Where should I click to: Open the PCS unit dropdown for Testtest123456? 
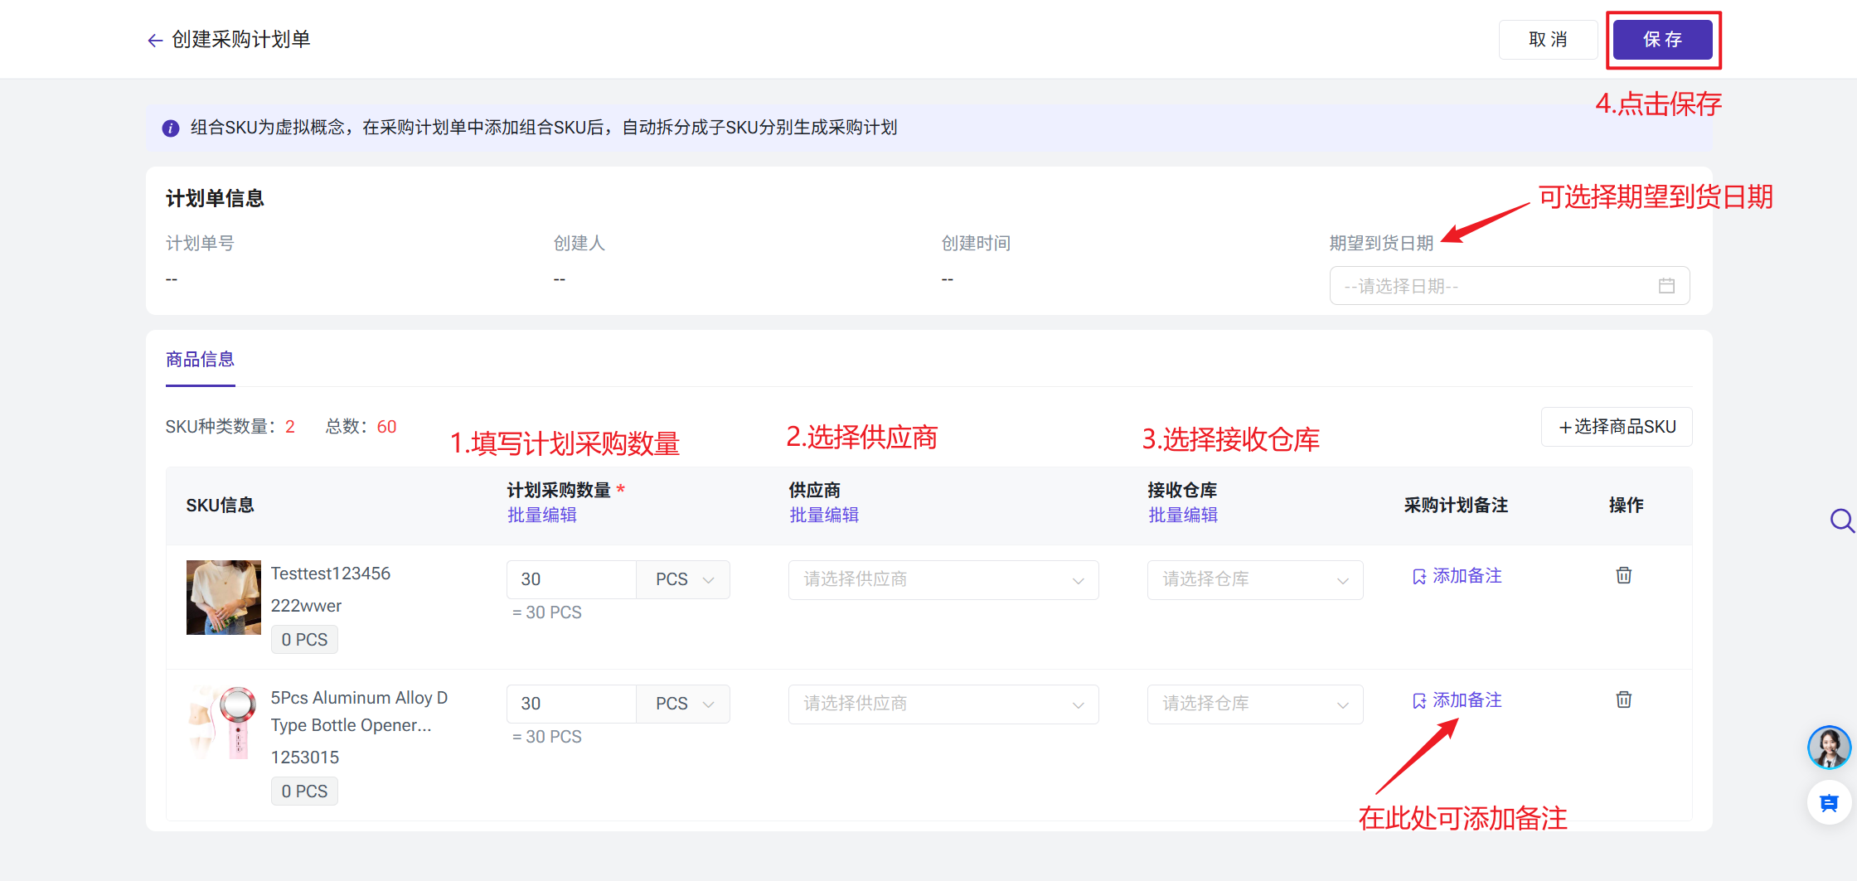[683, 579]
